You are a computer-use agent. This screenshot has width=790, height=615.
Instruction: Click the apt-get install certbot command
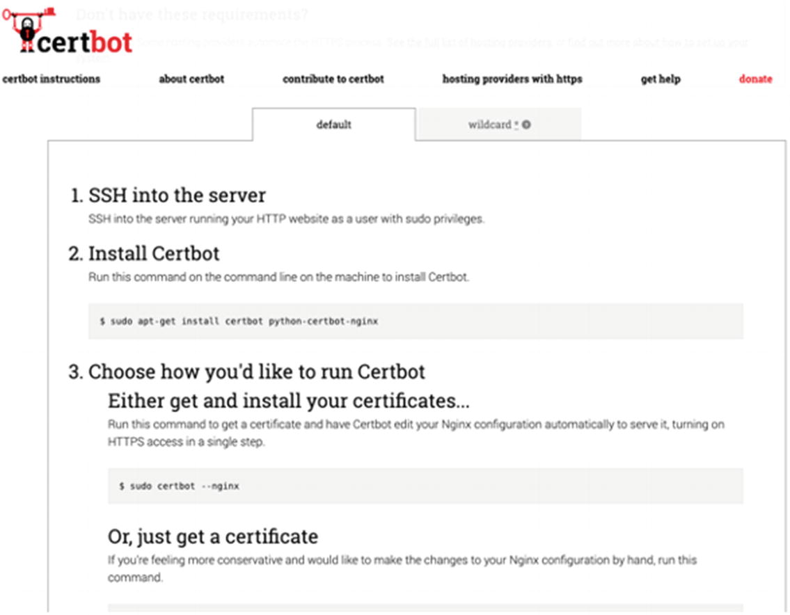click(416, 321)
